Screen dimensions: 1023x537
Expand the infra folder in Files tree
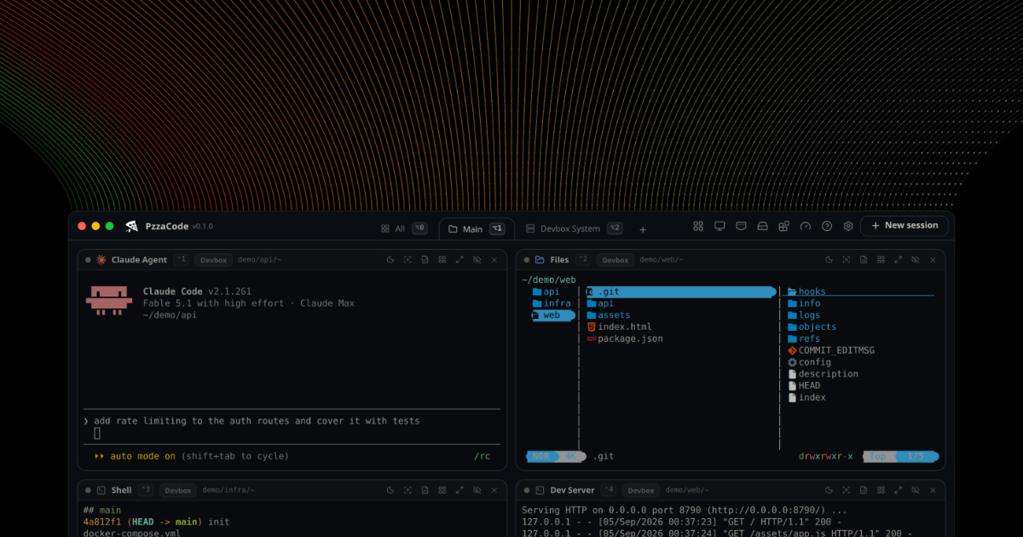(552, 303)
